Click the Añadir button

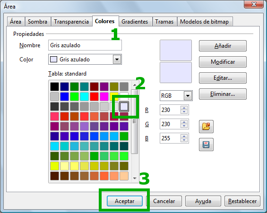[223, 46]
